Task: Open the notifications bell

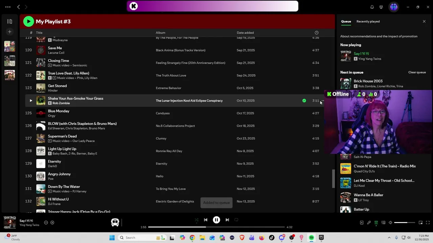Action: pos(372,7)
